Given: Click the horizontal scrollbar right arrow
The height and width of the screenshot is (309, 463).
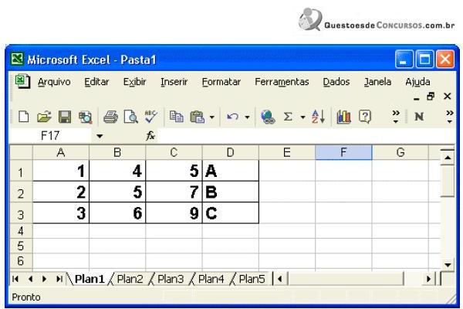Looking at the screenshot, I should (428, 279).
